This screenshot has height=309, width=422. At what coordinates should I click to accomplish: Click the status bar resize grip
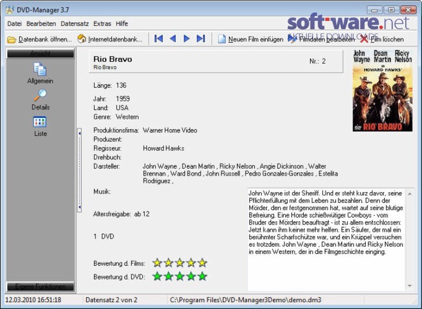click(x=415, y=302)
